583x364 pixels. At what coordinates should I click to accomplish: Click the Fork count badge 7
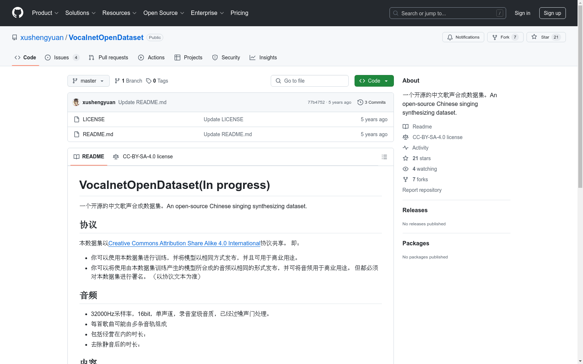(x=515, y=37)
